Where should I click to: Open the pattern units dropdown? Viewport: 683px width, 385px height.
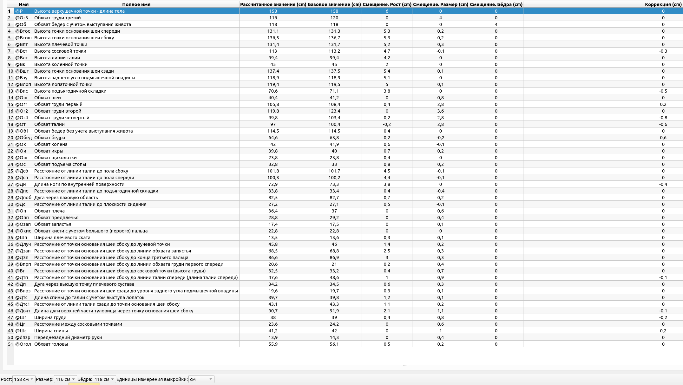[201, 379]
